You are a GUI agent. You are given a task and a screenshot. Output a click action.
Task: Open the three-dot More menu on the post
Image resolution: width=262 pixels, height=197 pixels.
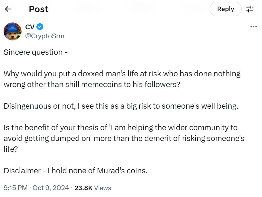tap(253, 27)
